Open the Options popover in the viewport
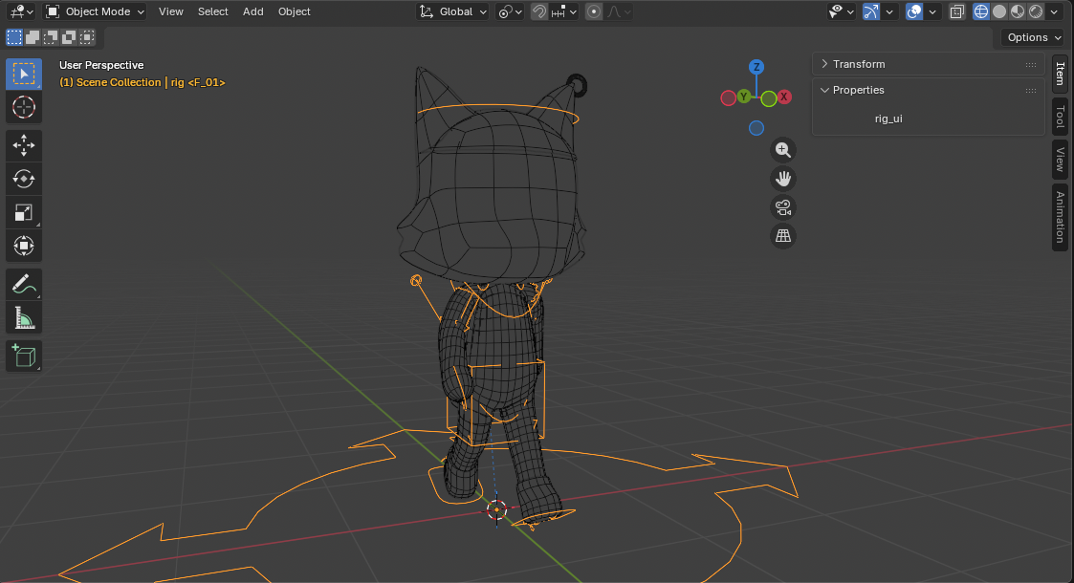 pyautogui.click(x=1032, y=37)
